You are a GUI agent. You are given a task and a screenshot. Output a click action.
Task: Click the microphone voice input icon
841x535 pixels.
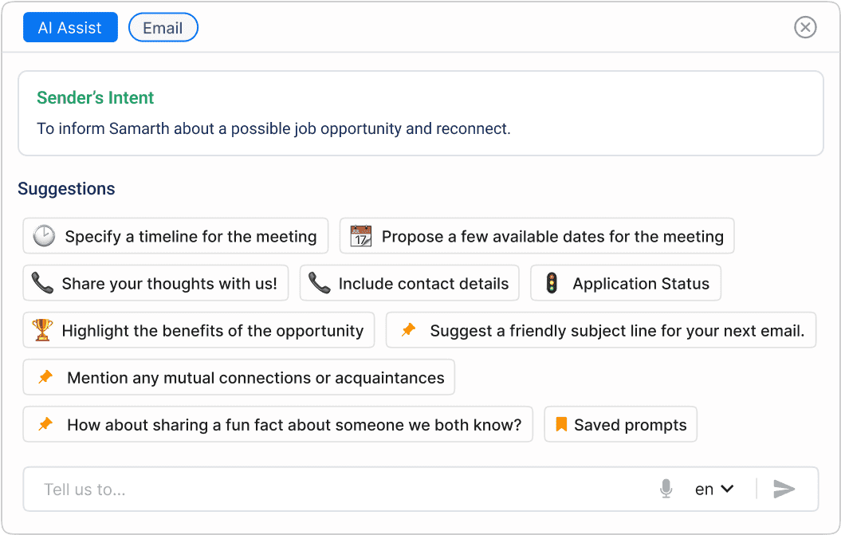[x=666, y=489]
